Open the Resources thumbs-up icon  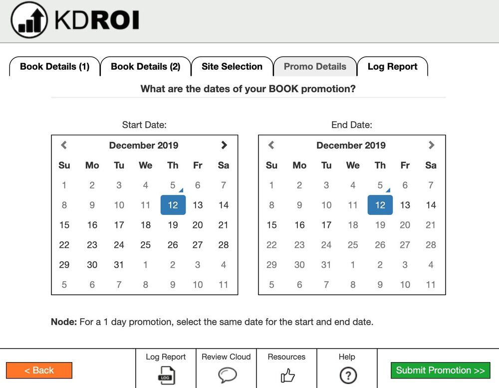pyautogui.click(x=288, y=375)
